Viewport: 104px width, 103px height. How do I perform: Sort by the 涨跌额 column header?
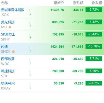pyautogui.click(x=78, y=3)
